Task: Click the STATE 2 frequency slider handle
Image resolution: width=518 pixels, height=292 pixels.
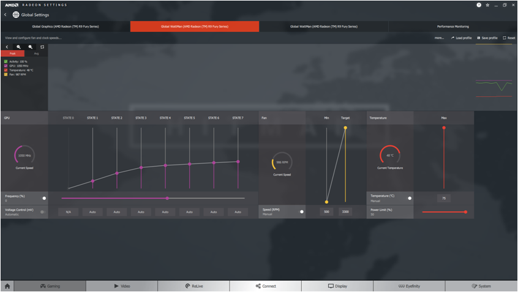Action: [117, 173]
